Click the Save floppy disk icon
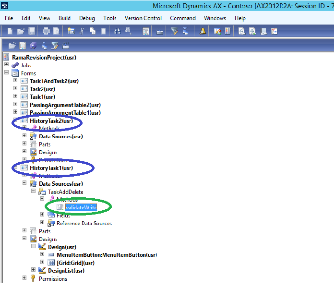The width and height of the screenshot is (335, 288). pos(32,31)
